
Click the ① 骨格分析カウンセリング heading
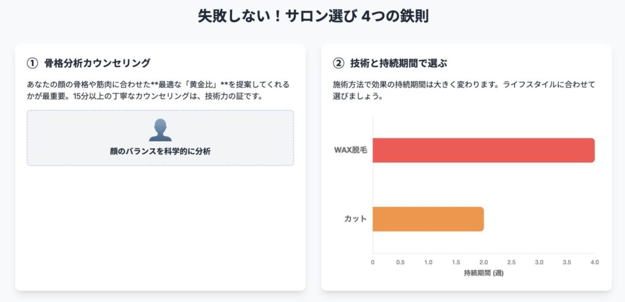click(x=89, y=63)
